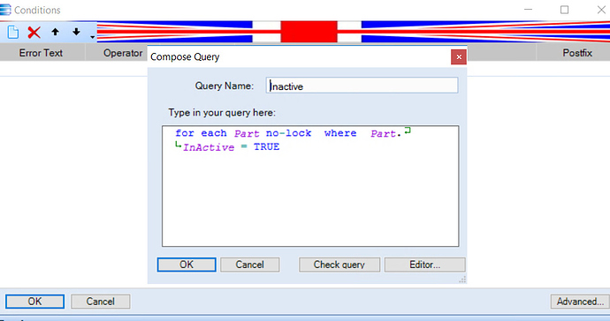Click the new condition page icon
The height and width of the screenshot is (321, 610).
(x=13, y=33)
